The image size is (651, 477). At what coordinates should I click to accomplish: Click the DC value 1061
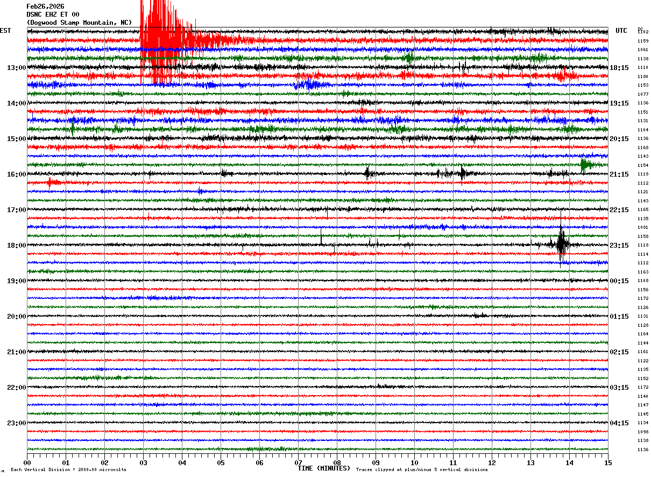643,50
